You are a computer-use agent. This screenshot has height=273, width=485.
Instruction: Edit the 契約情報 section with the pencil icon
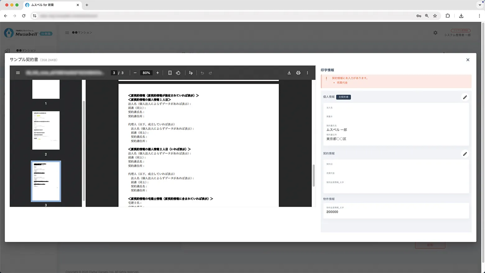(x=465, y=154)
